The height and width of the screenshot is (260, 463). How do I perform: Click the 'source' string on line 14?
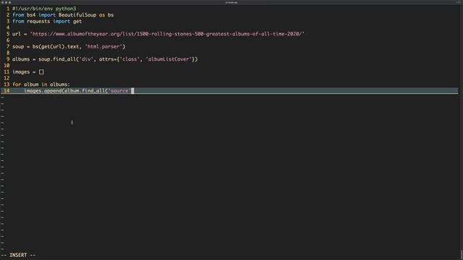[119, 91]
